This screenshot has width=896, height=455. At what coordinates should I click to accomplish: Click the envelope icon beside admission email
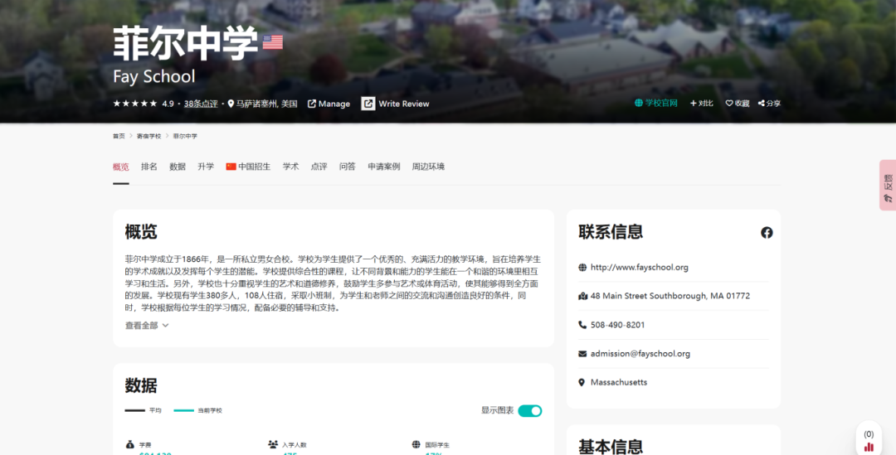tap(582, 354)
